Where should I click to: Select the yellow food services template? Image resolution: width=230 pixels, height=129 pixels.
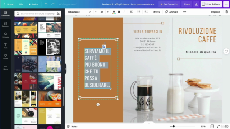(26, 30)
